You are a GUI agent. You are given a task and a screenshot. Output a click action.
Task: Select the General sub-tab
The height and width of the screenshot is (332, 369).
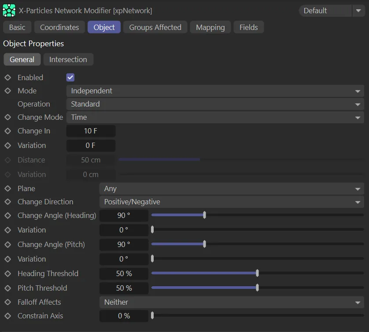tap(22, 59)
